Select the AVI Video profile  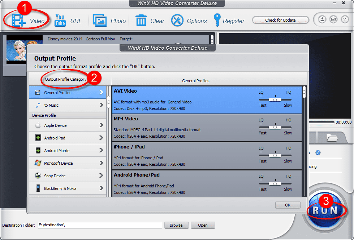click(207, 100)
